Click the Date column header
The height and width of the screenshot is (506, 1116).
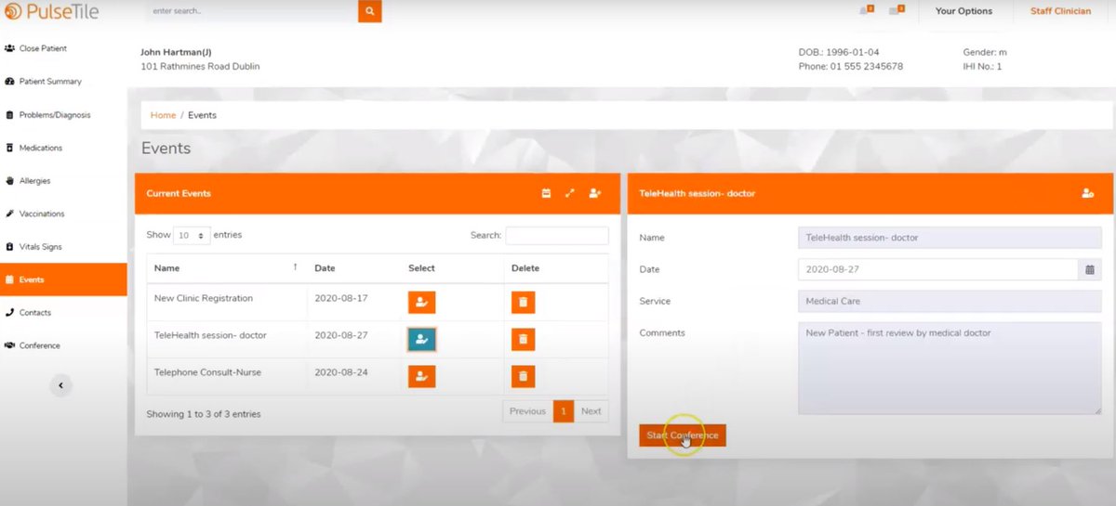tap(353, 267)
